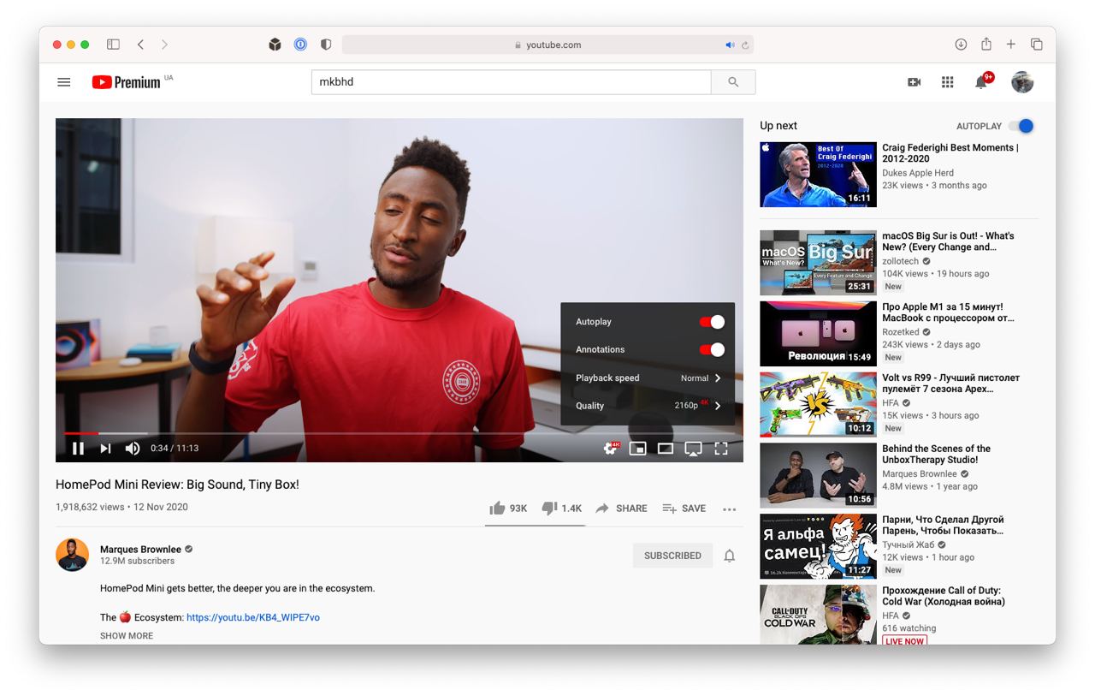Open macOS Big Sur is Out video thumbnail

click(818, 263)
